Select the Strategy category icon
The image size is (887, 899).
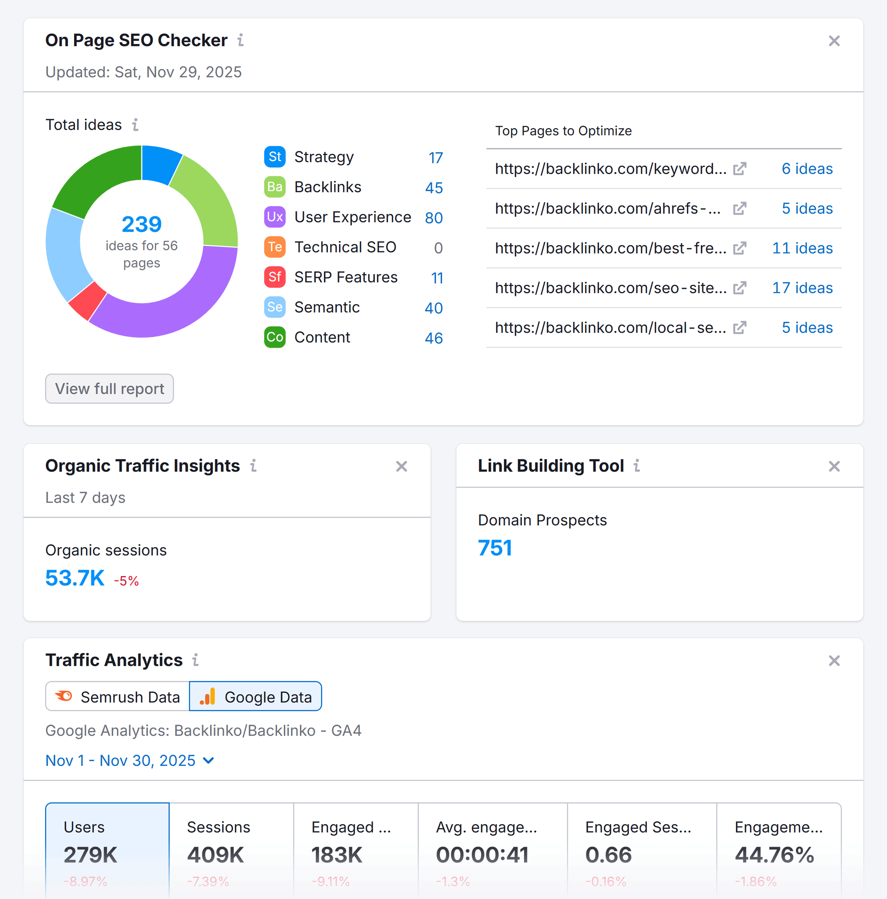pos(275,157)
